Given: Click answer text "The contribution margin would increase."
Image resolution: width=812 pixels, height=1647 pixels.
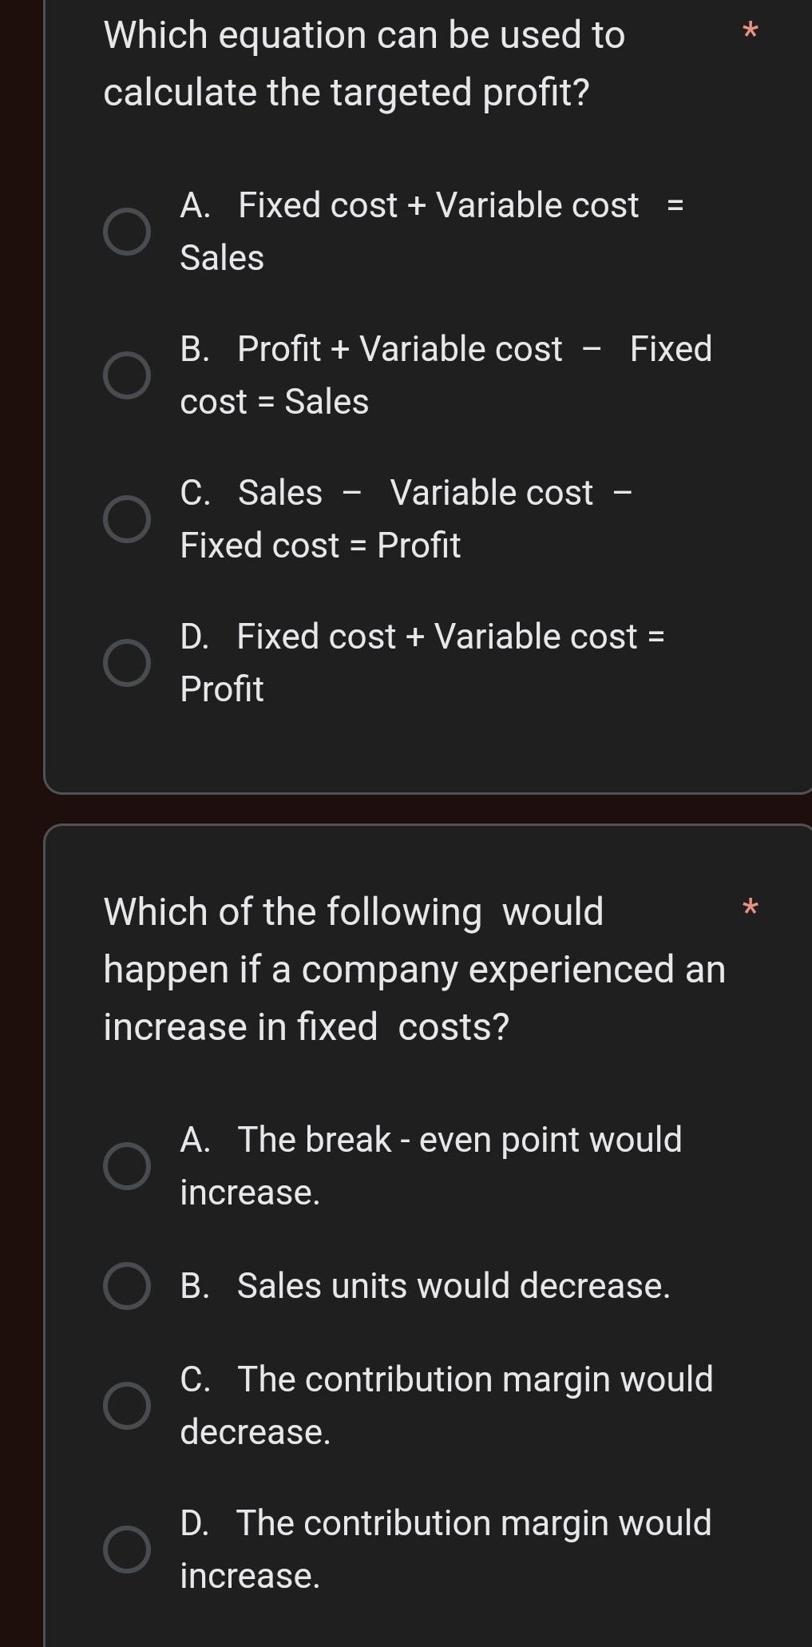Looking at the screenshot, I should (x=446, y=1549).
